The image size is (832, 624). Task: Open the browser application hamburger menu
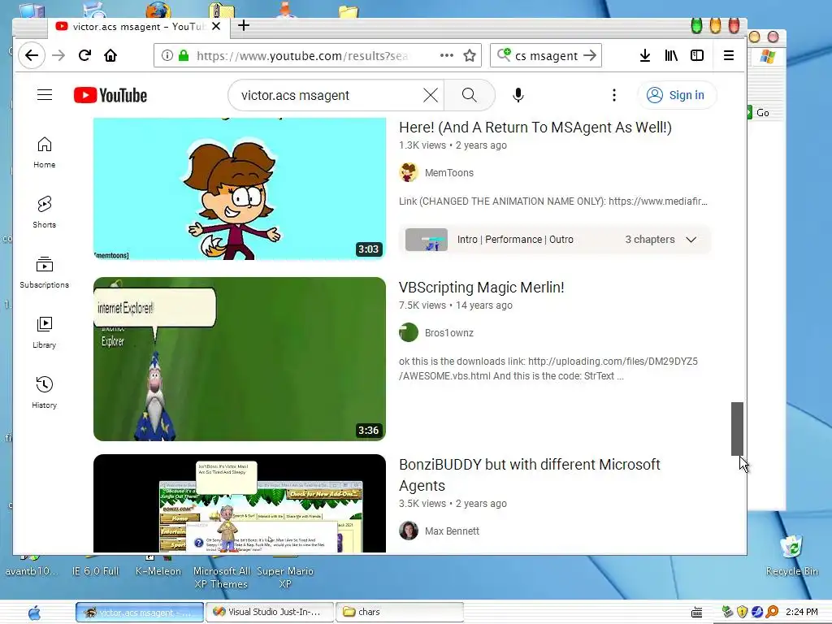(x=729, y=55)
